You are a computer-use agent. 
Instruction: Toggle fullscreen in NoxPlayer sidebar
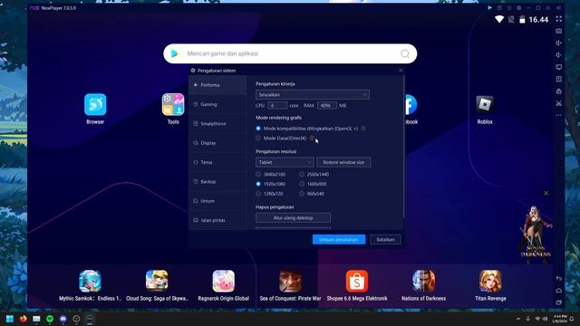point(558,19)
